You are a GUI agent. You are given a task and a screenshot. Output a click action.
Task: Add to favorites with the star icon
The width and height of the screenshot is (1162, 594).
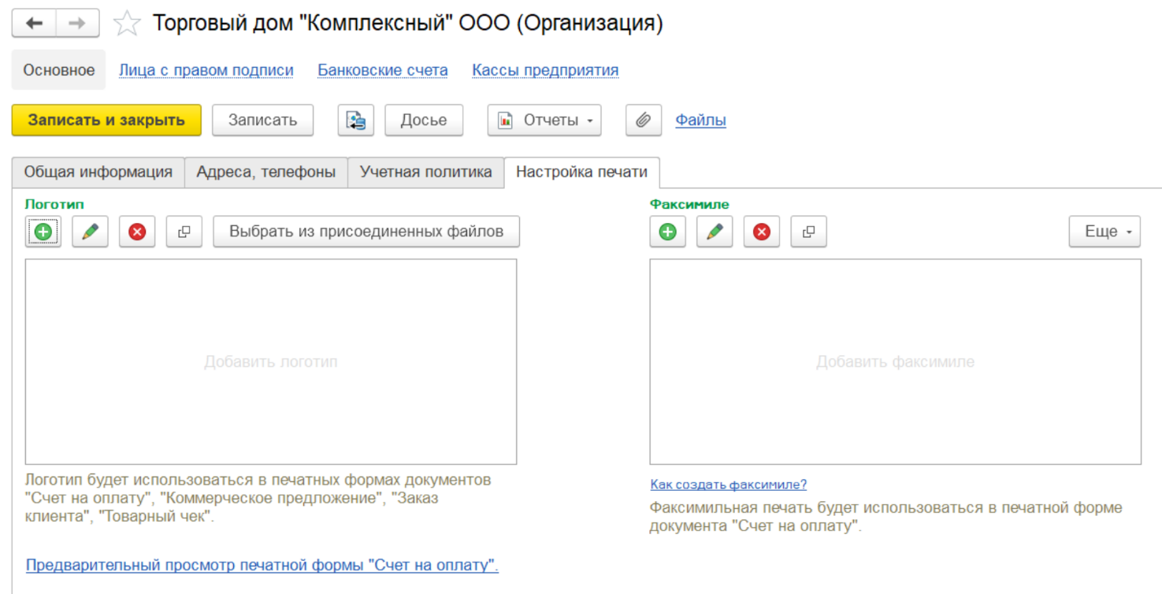[x=127, y=24]
